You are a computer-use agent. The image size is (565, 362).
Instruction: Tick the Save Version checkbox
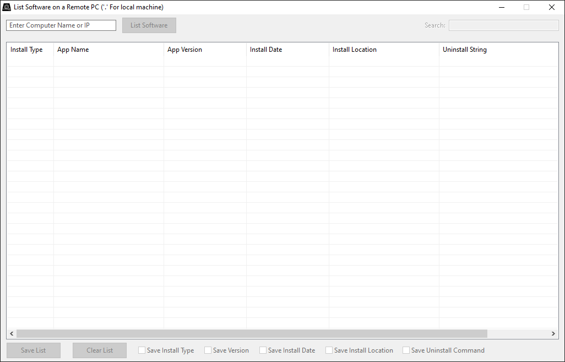point(208,350)
